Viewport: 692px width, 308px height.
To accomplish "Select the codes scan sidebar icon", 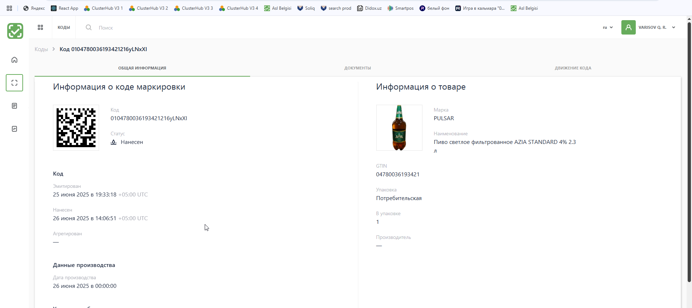I will pyautogui.click(x=14, y=83).
